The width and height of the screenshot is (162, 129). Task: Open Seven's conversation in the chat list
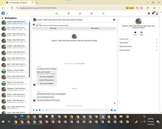coord(14,107)
